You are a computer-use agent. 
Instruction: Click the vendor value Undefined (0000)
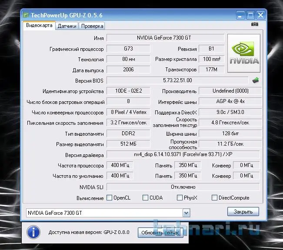[x=230, y=91]
